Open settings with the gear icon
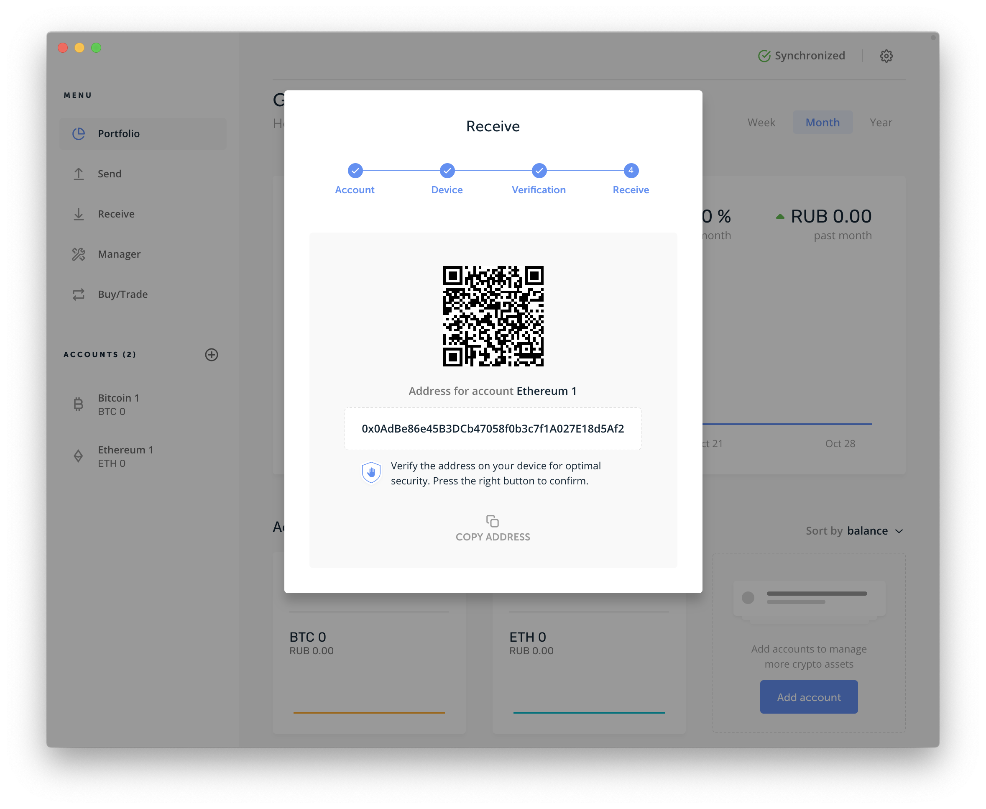The height and width of the screenshot is (809, 986). point(886,56)
